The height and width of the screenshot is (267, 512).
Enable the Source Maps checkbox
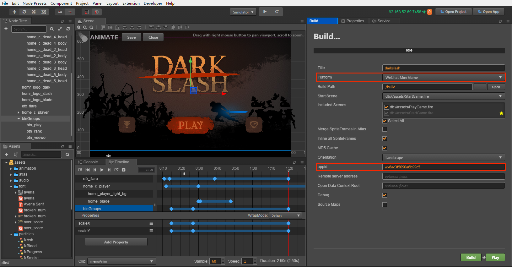[x=385, y=204]
